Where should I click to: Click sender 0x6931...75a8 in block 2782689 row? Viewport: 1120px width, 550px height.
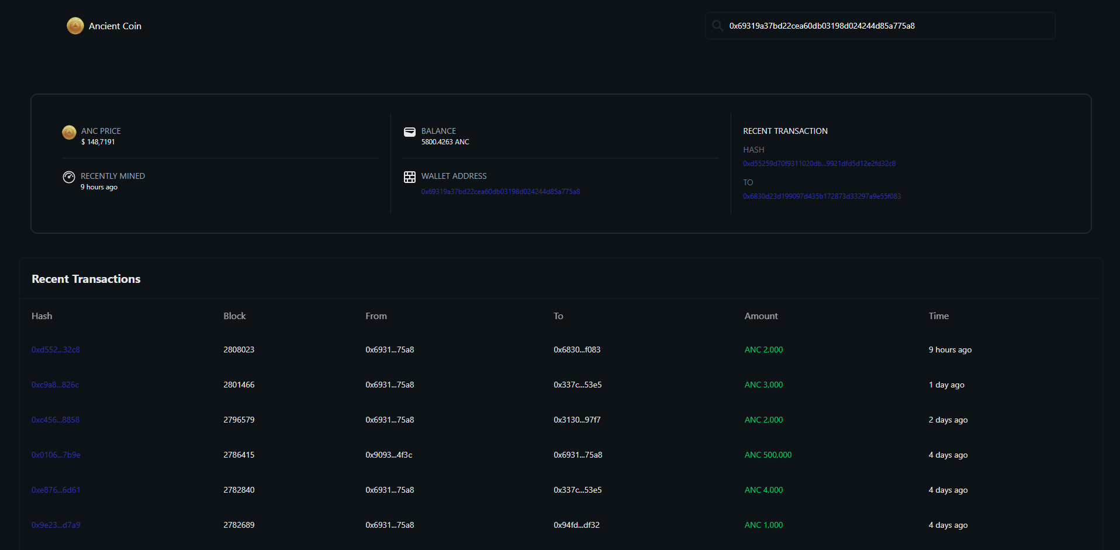click(x=390, y=525)
